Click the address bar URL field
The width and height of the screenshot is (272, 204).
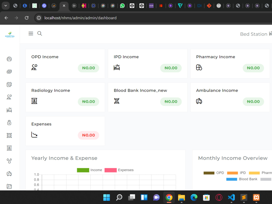tap(80, 18)
